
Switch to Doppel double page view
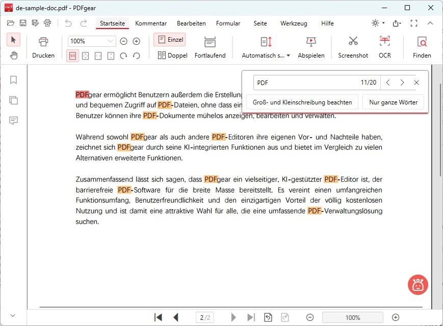coord(173,56)
